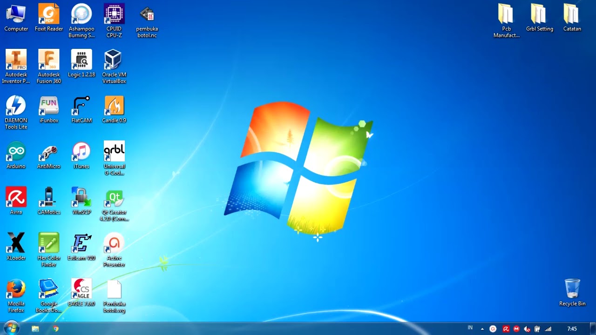Open battery power tray icon
Screen dimensions: 596x335
[537, 329]
